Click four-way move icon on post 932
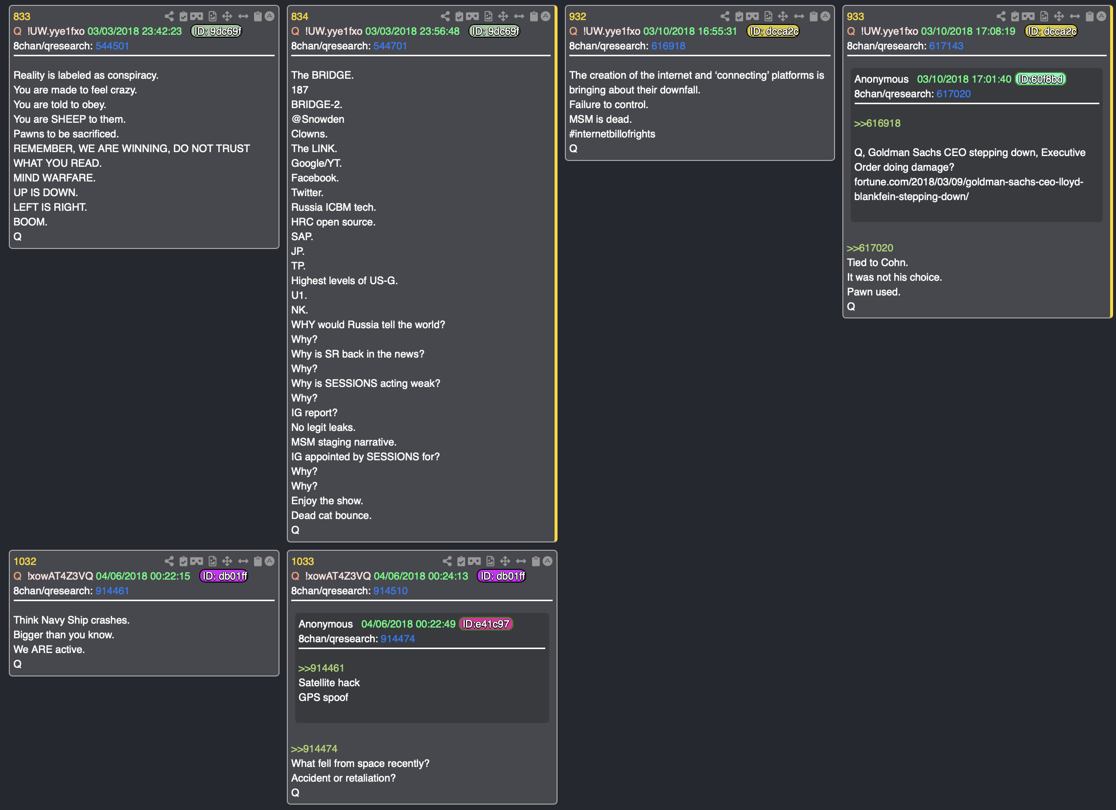 pyautogui.click(x=783, y=16)
